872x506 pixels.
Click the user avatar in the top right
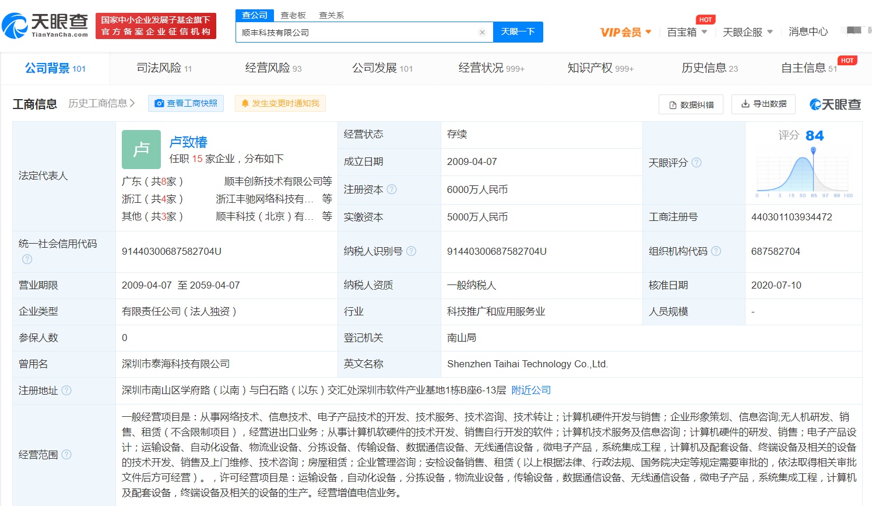point(854,31)
